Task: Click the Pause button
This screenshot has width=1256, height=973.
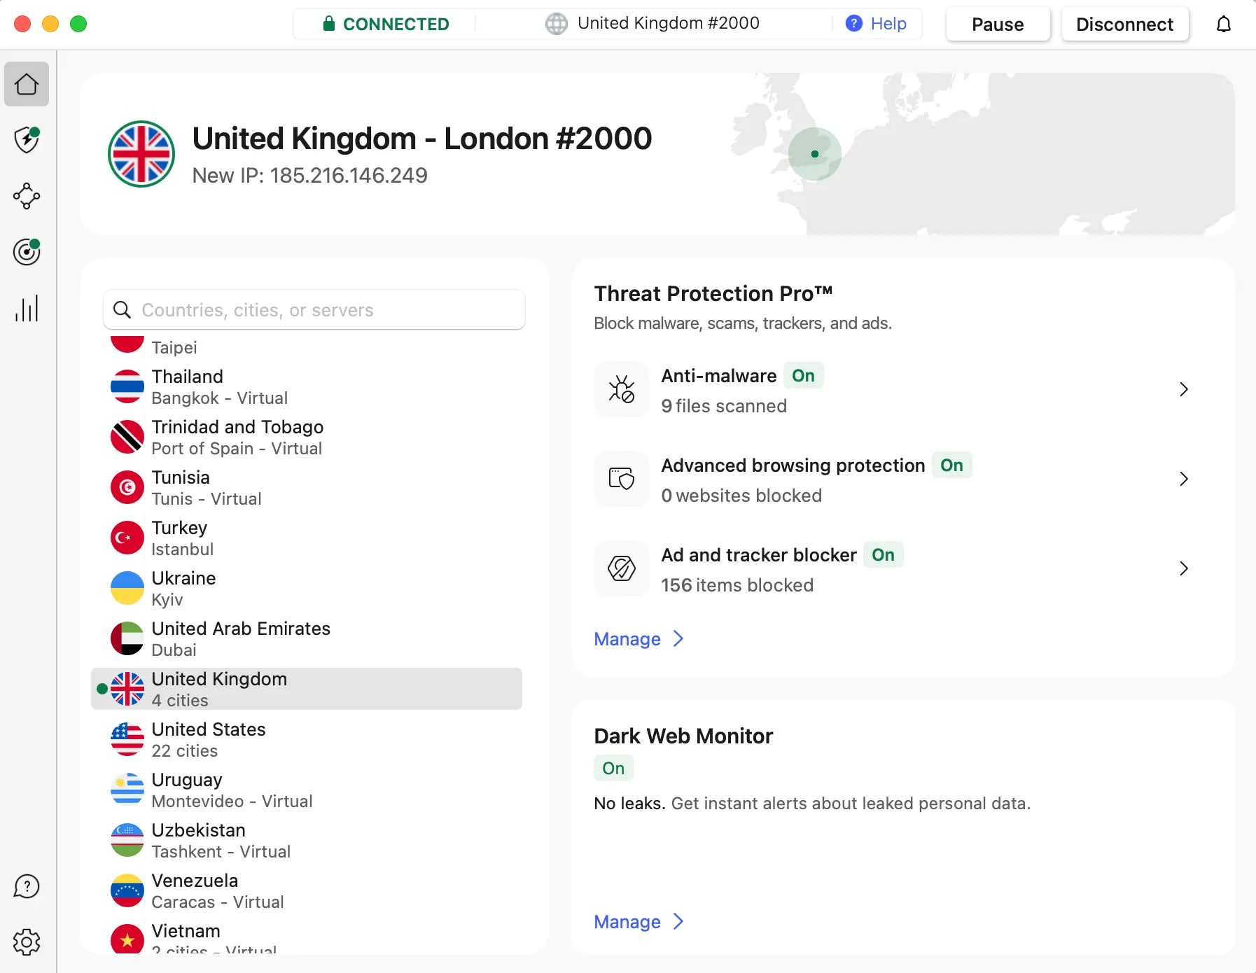Action: click(x=998, y=24)
